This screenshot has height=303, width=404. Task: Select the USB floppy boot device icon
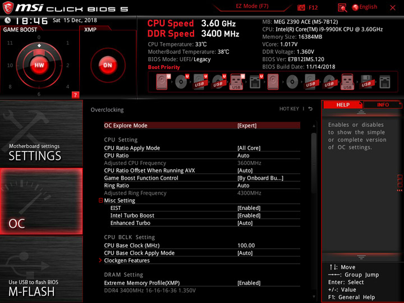point(366,82)
